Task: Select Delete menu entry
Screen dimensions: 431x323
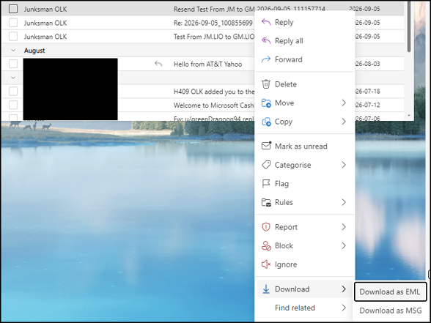Action: click(305, 84)
